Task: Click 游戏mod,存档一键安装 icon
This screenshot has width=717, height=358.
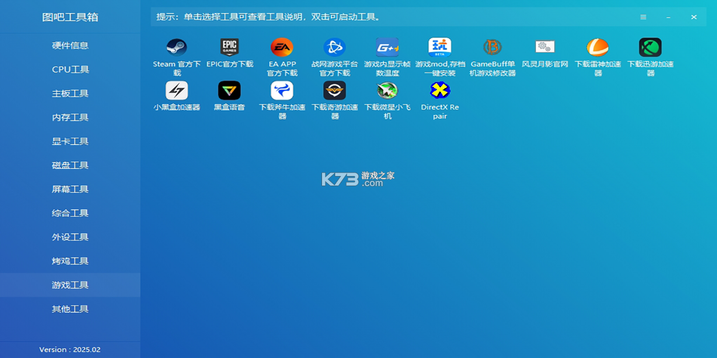Action: click(440, 47)
